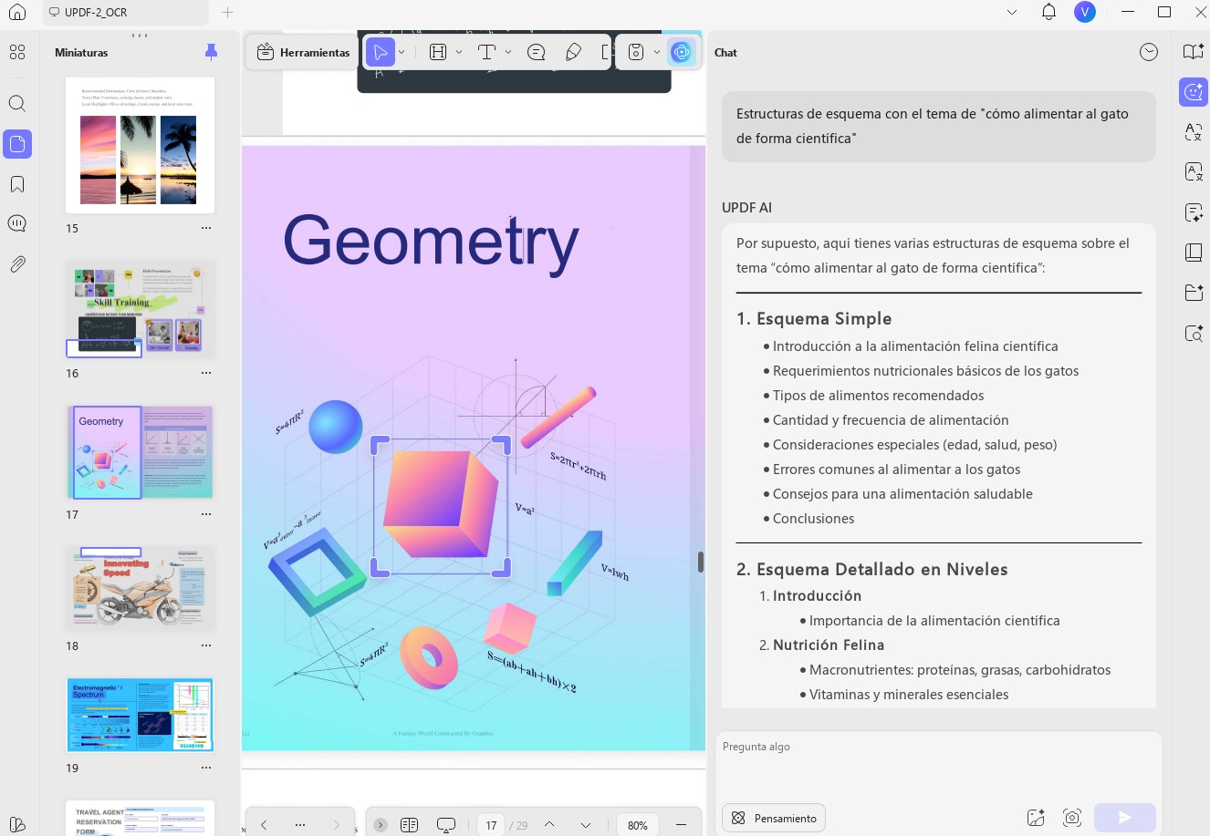
Task: Expand cursor tool options arrow
Action: coord(402,53)
